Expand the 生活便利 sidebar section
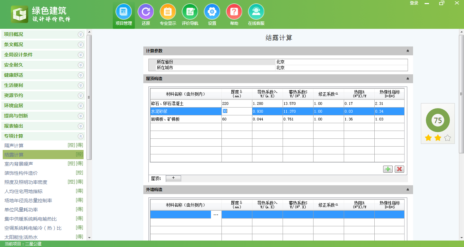464x247 pixels. tap(43, 85)
